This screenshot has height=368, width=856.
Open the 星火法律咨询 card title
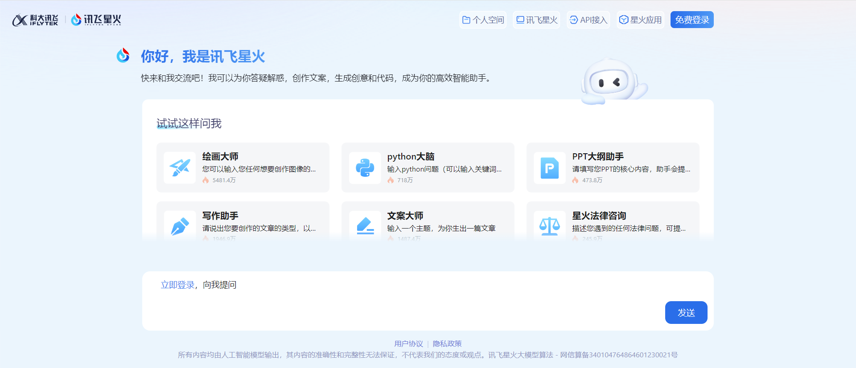(x=599, y=216)
